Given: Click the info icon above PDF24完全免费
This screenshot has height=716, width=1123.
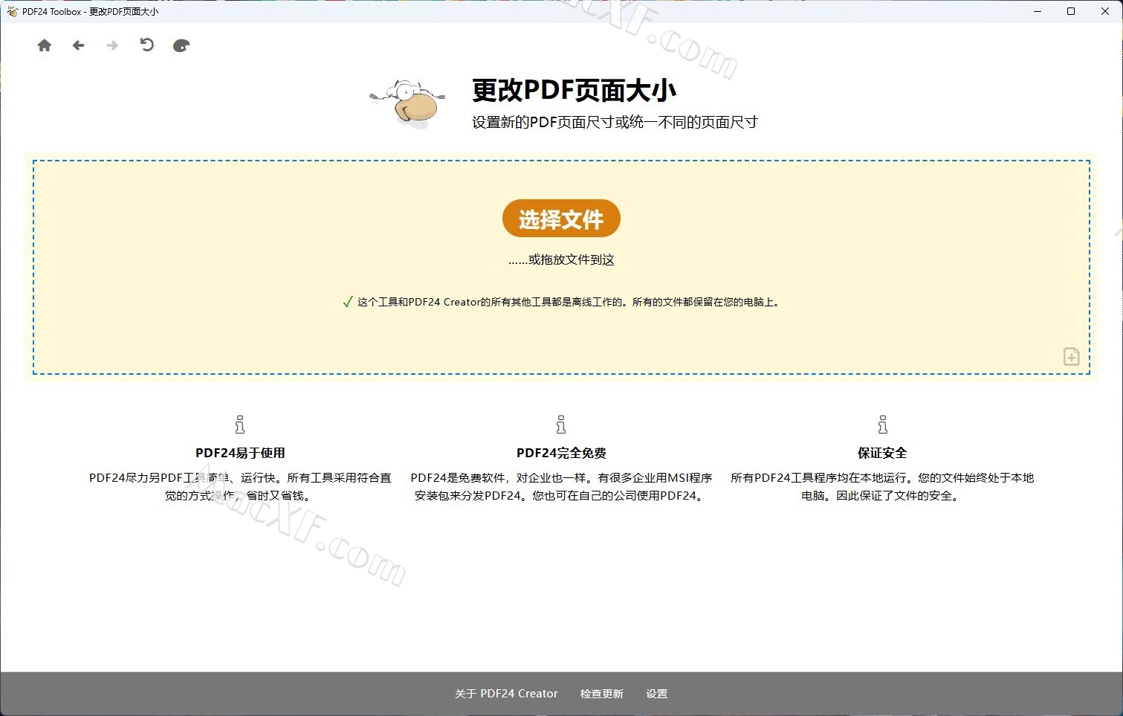Looking at the screenshot, I should pos(561,425).
